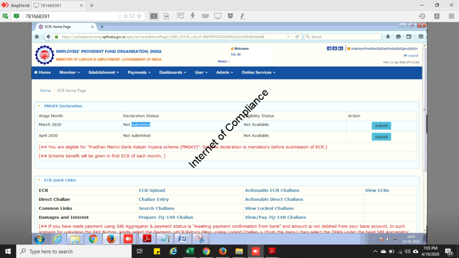Select the AnyDesk whiteboard pencil icon
Screen dimensions: 459x258
242,16
